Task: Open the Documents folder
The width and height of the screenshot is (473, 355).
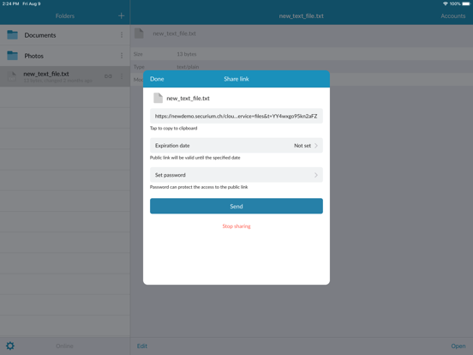Action: [x=65, y=35]
